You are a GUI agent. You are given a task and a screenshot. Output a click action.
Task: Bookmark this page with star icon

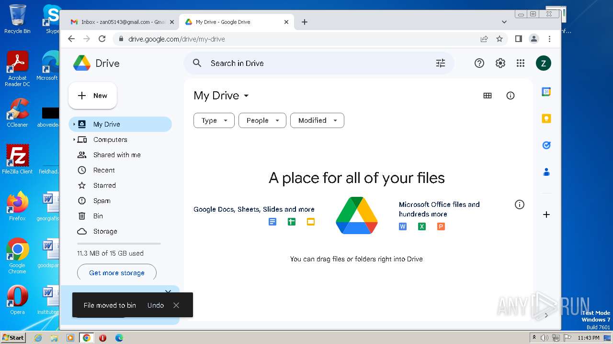pyautogui.click(x=499, y=39)
